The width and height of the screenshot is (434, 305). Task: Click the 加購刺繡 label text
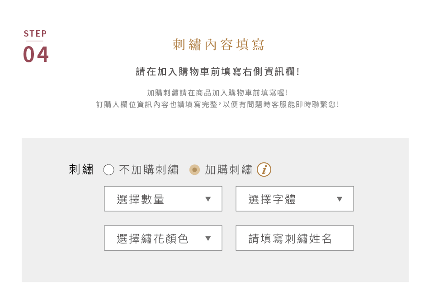[x=229, y=169]
